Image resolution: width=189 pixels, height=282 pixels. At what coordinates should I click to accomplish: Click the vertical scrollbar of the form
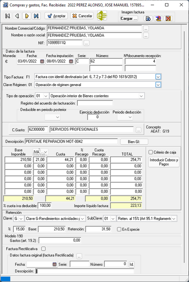[184, 148]
